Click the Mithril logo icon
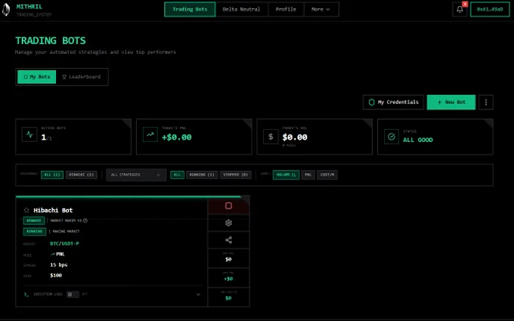 point(6,10)
